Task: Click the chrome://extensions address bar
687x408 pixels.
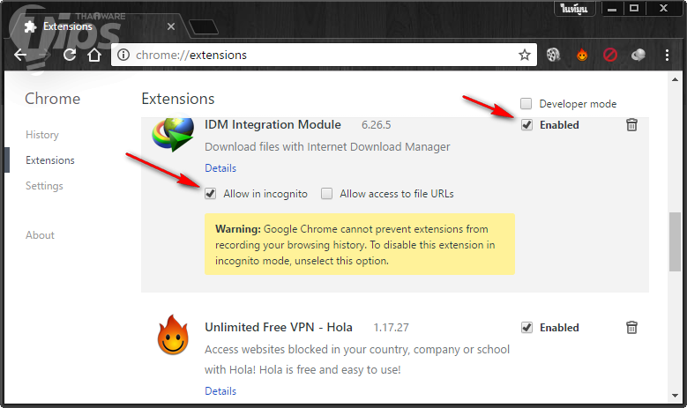Action: click(317, 55)
